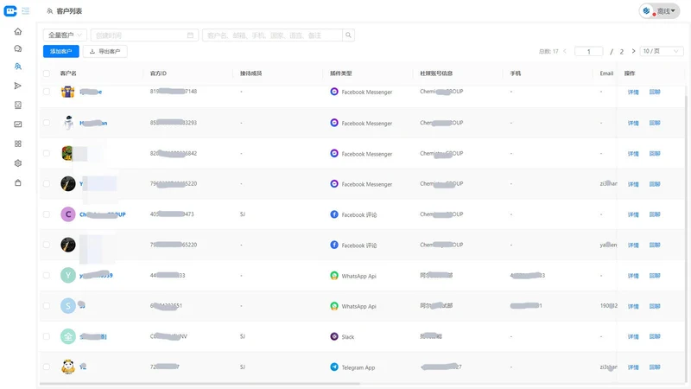Click the 客户列表 page title

pos(69,11)
